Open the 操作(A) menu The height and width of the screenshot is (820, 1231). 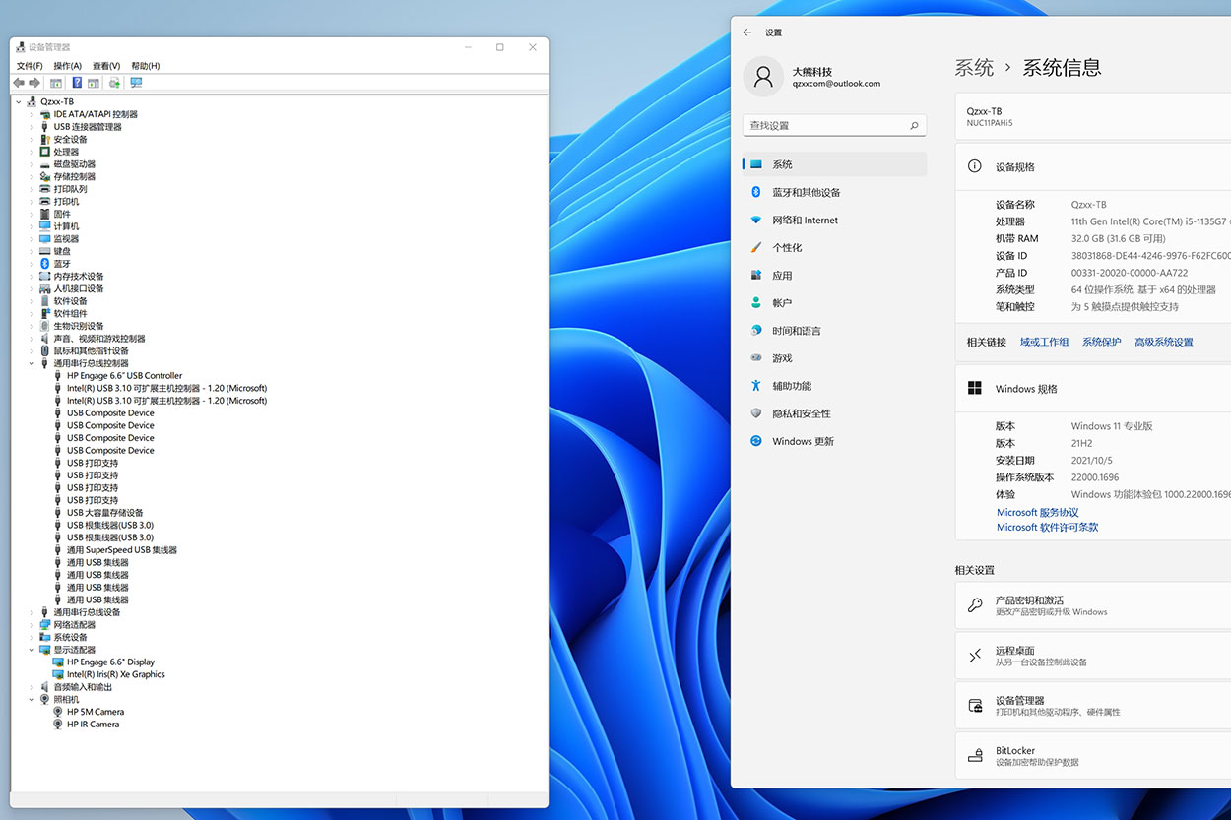click(x=67, y=65)
